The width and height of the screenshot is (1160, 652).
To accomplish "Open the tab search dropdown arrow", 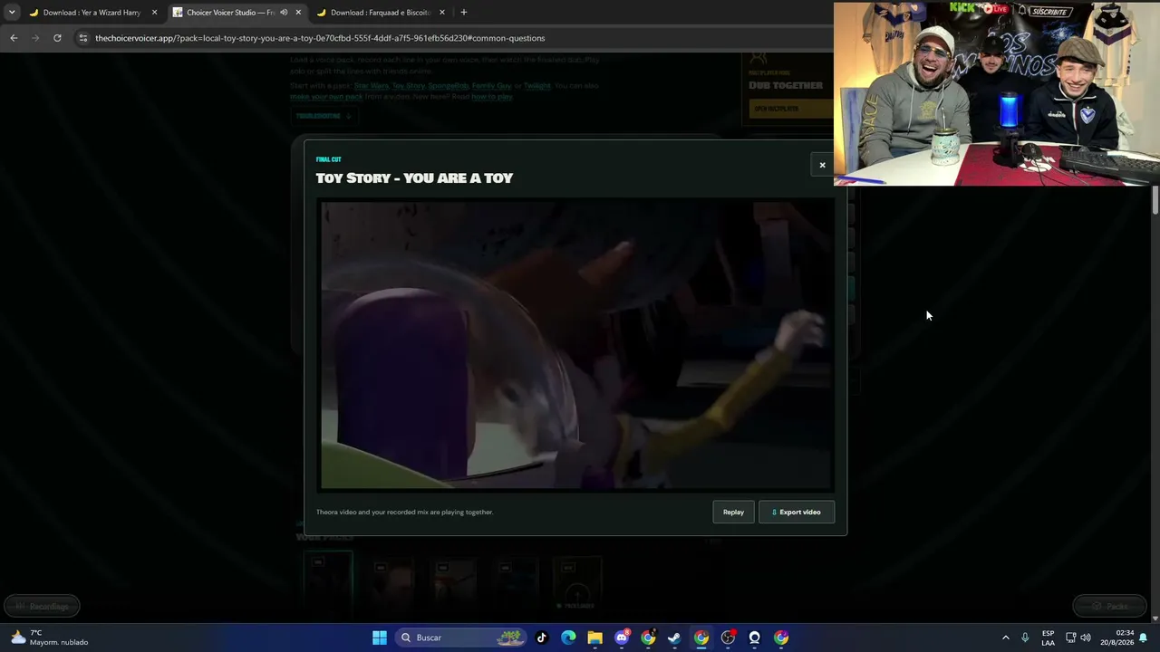I will 12,13.
